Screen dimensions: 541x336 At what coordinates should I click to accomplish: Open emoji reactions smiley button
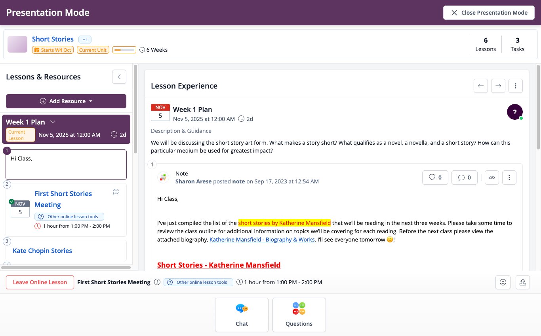click(503, 282)
